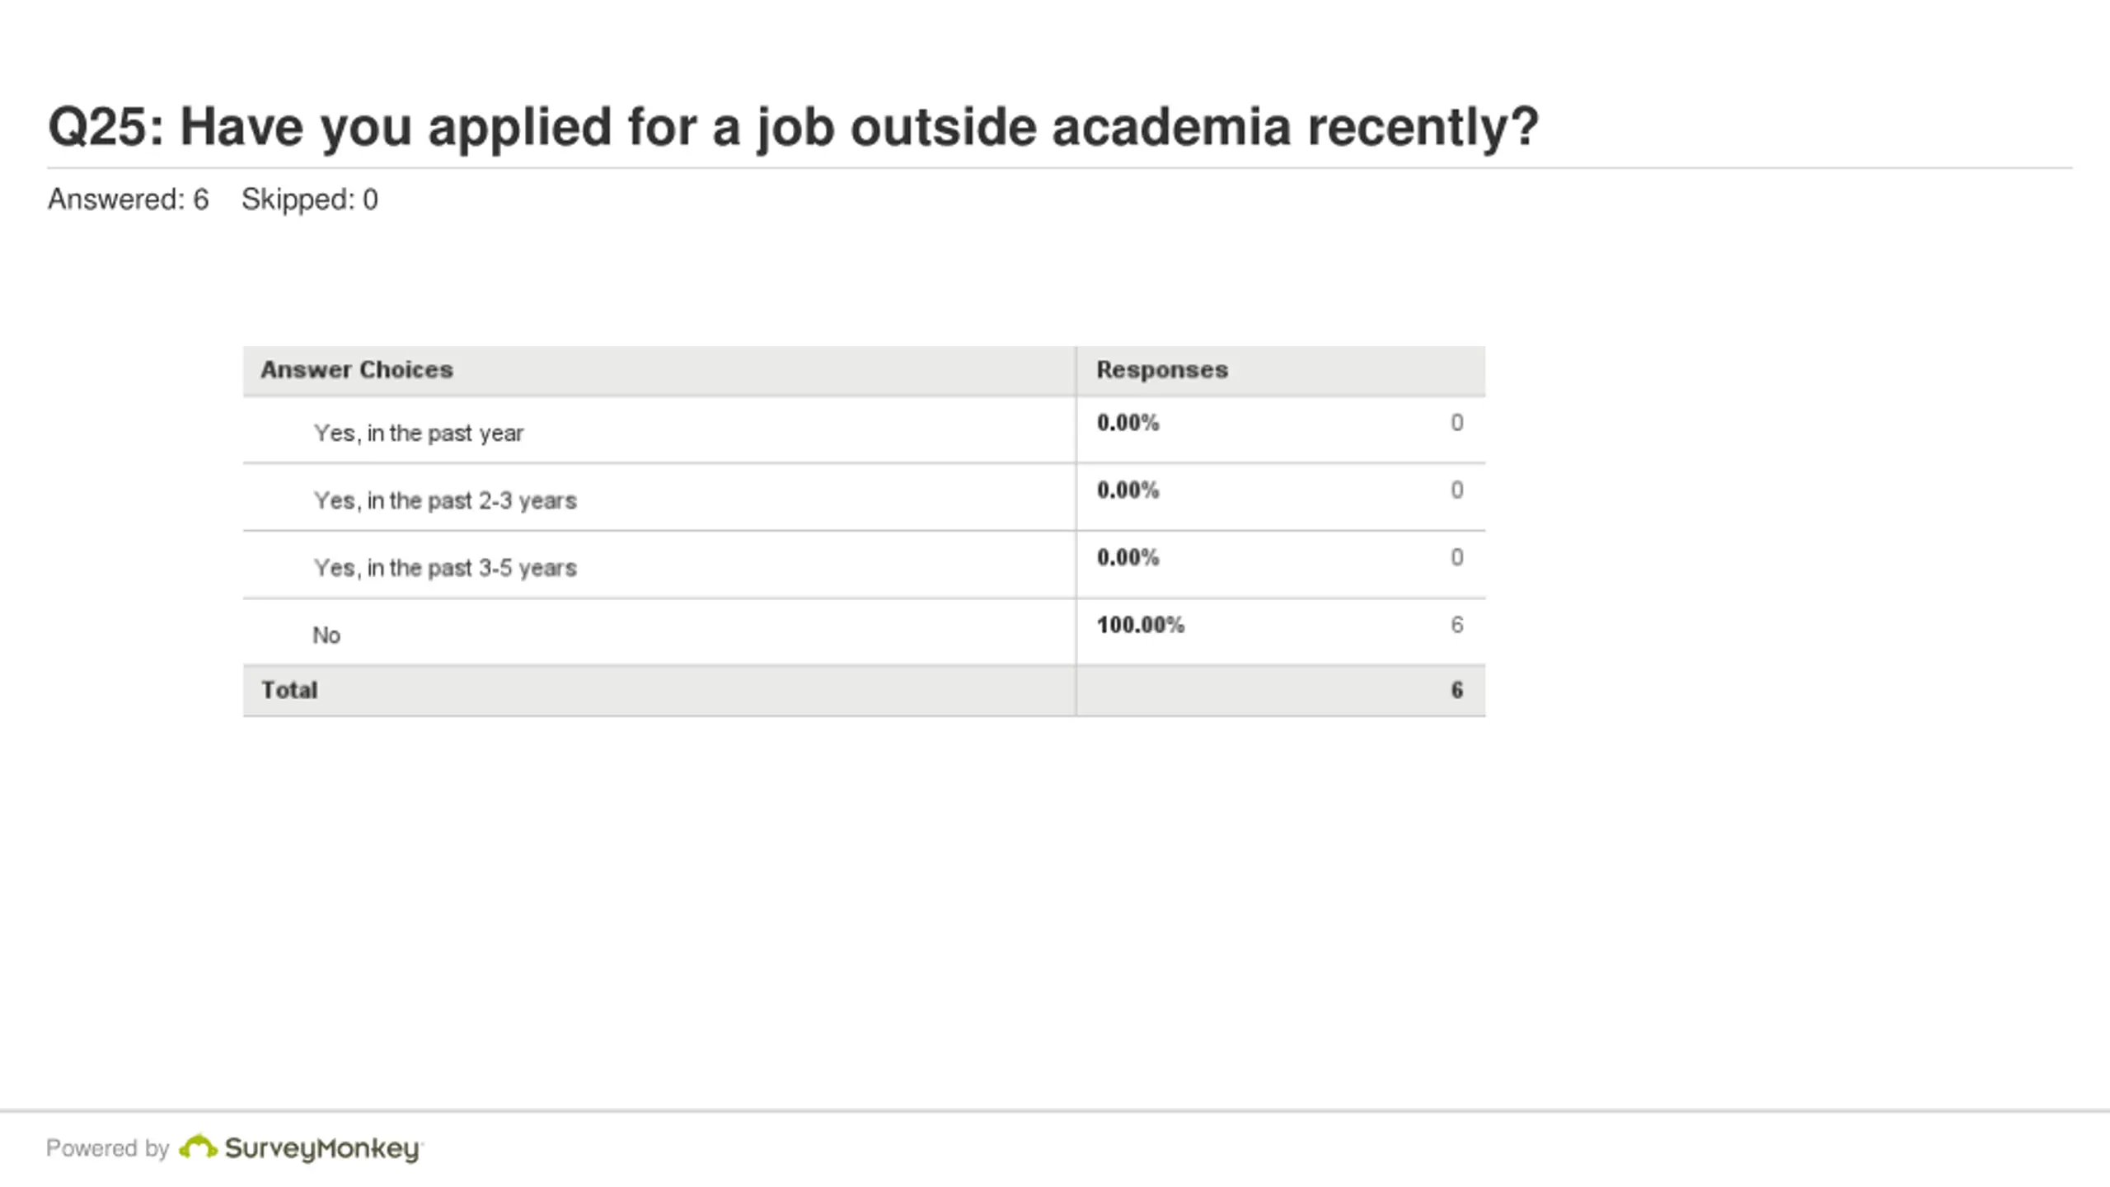
Task: Click the 'Answered: 6' count
Action: (x=129, y=199)
